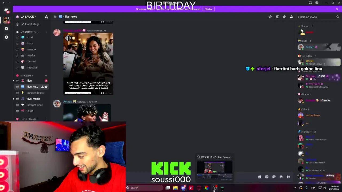Open the LA SAUCE server avatar
The width and height of the screenshot is (342, 192).
[x=6, y=20]
